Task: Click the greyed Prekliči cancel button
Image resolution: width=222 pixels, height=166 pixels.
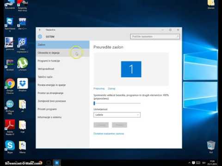Action: (119, 125)
